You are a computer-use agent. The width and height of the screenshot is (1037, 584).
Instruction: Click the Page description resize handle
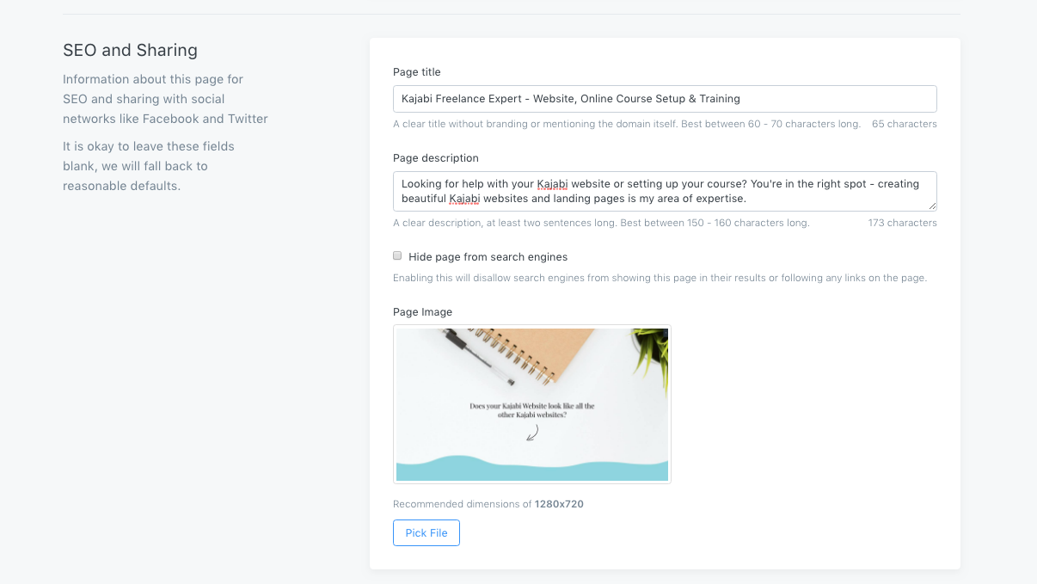(932, 206)
